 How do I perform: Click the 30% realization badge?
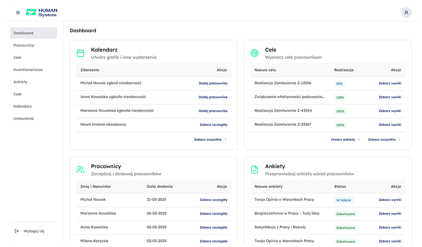tap(339, 83)
